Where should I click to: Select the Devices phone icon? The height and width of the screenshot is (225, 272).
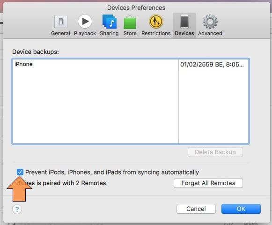[x=184, y=22]
